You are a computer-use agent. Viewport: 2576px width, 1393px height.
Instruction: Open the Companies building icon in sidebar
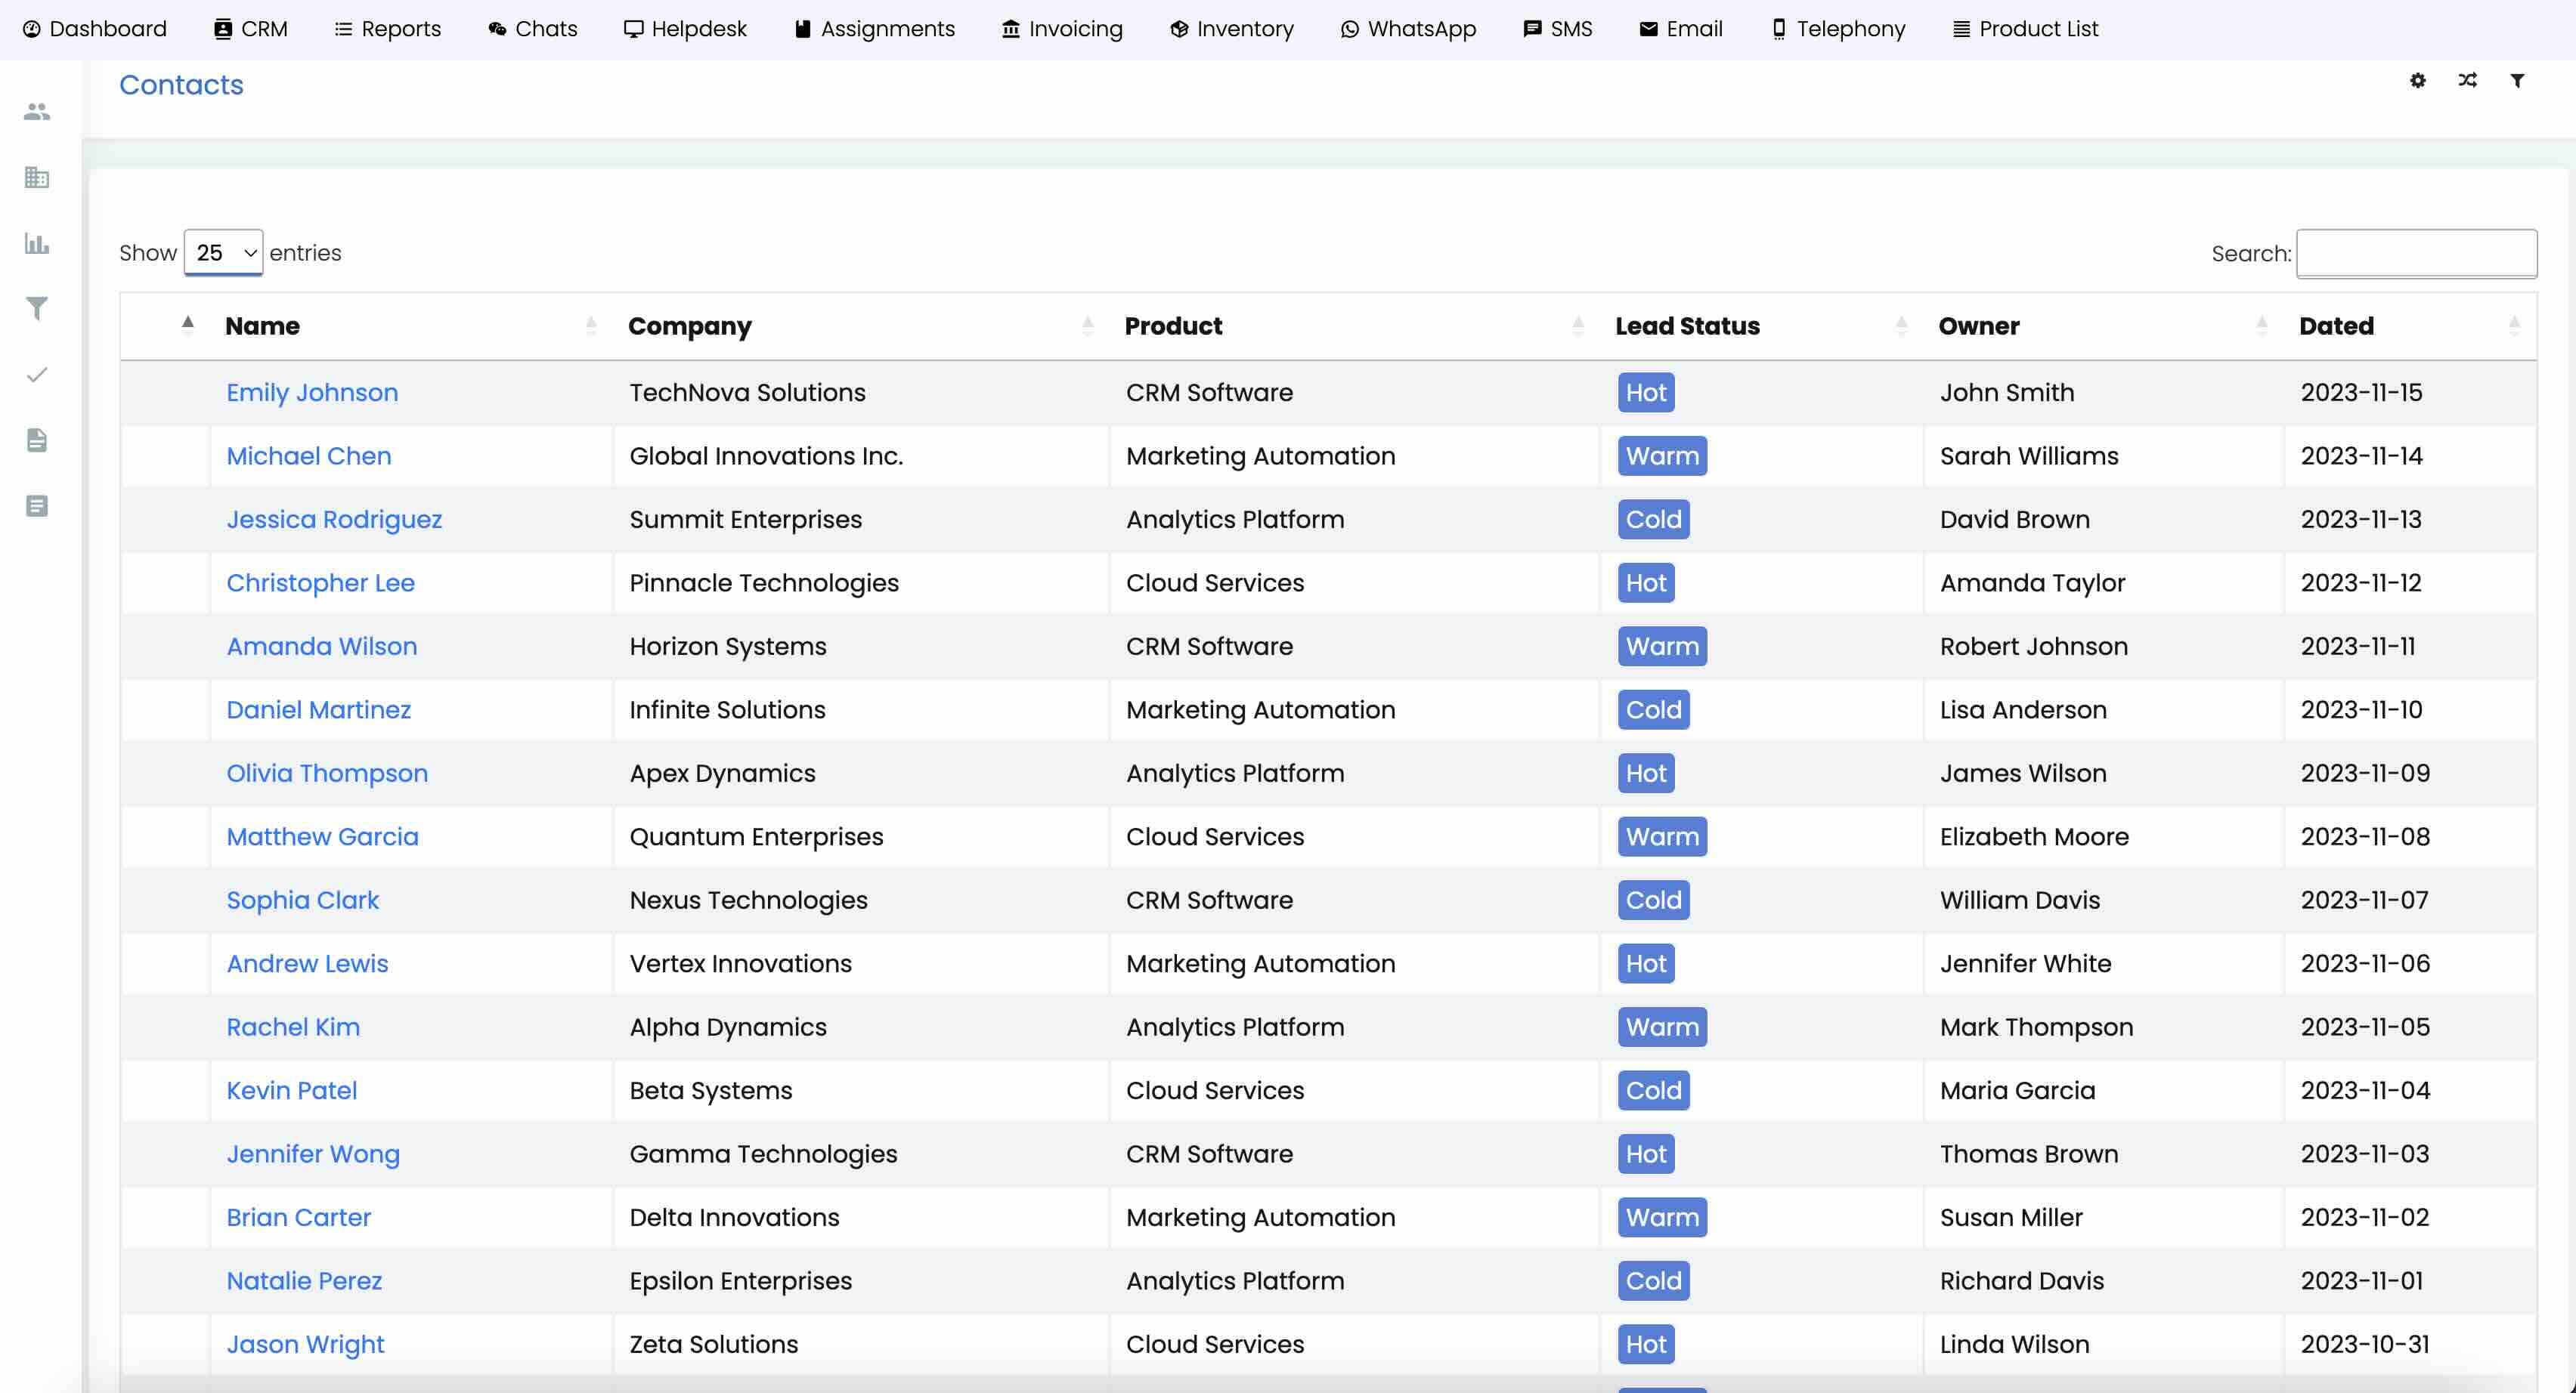click(37, 177)
